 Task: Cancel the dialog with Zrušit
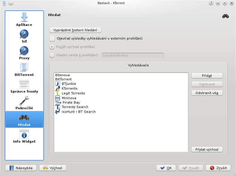tap(218, 168)
